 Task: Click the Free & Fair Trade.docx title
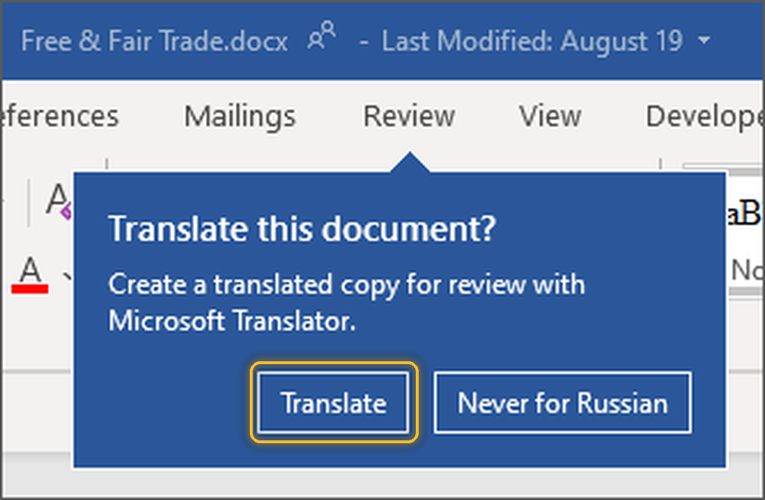click(x=154, y=41)
